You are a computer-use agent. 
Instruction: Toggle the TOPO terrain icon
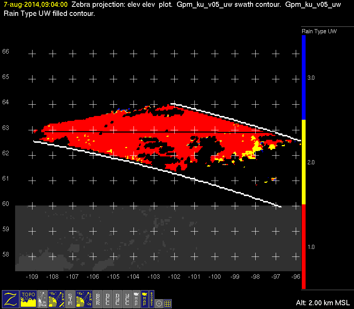pos(28,299)
